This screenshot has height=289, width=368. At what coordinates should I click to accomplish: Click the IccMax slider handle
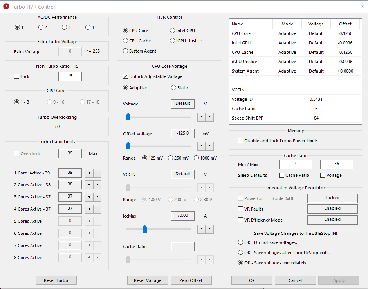[144, 229]
